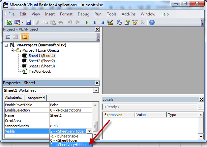
Task: Click the StandardWidth value 8.43
Action: click(x=54, y=126)
